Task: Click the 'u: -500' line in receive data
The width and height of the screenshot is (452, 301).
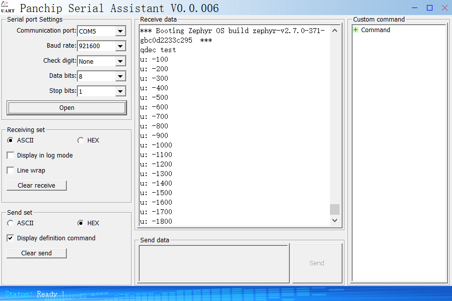Action: [x=154, y=97]
